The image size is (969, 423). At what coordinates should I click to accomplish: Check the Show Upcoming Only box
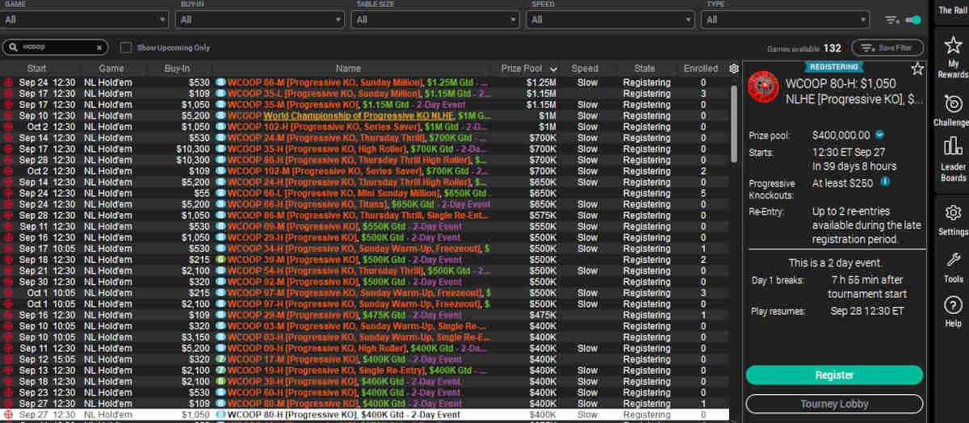click(x=126, y=48)
